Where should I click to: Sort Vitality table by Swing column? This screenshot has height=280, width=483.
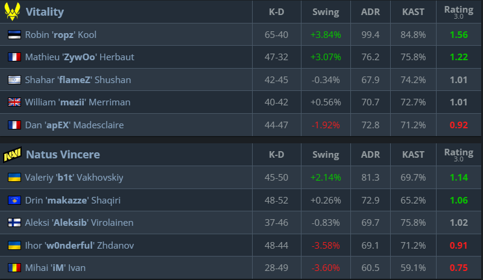pyautogui.click(x=326, y=12)
